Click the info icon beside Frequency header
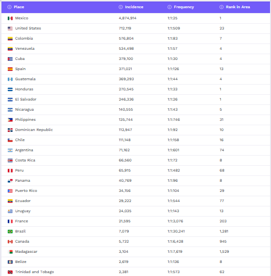 [x=169, y=7]
